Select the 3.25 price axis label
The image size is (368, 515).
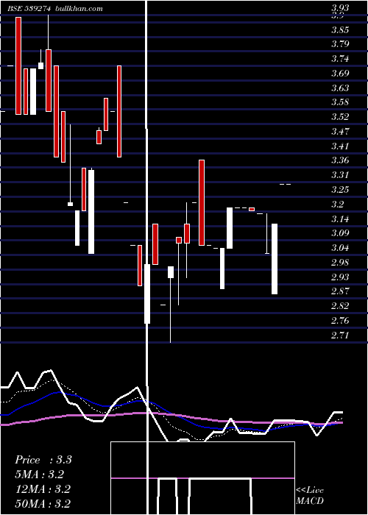coord(340,190)
